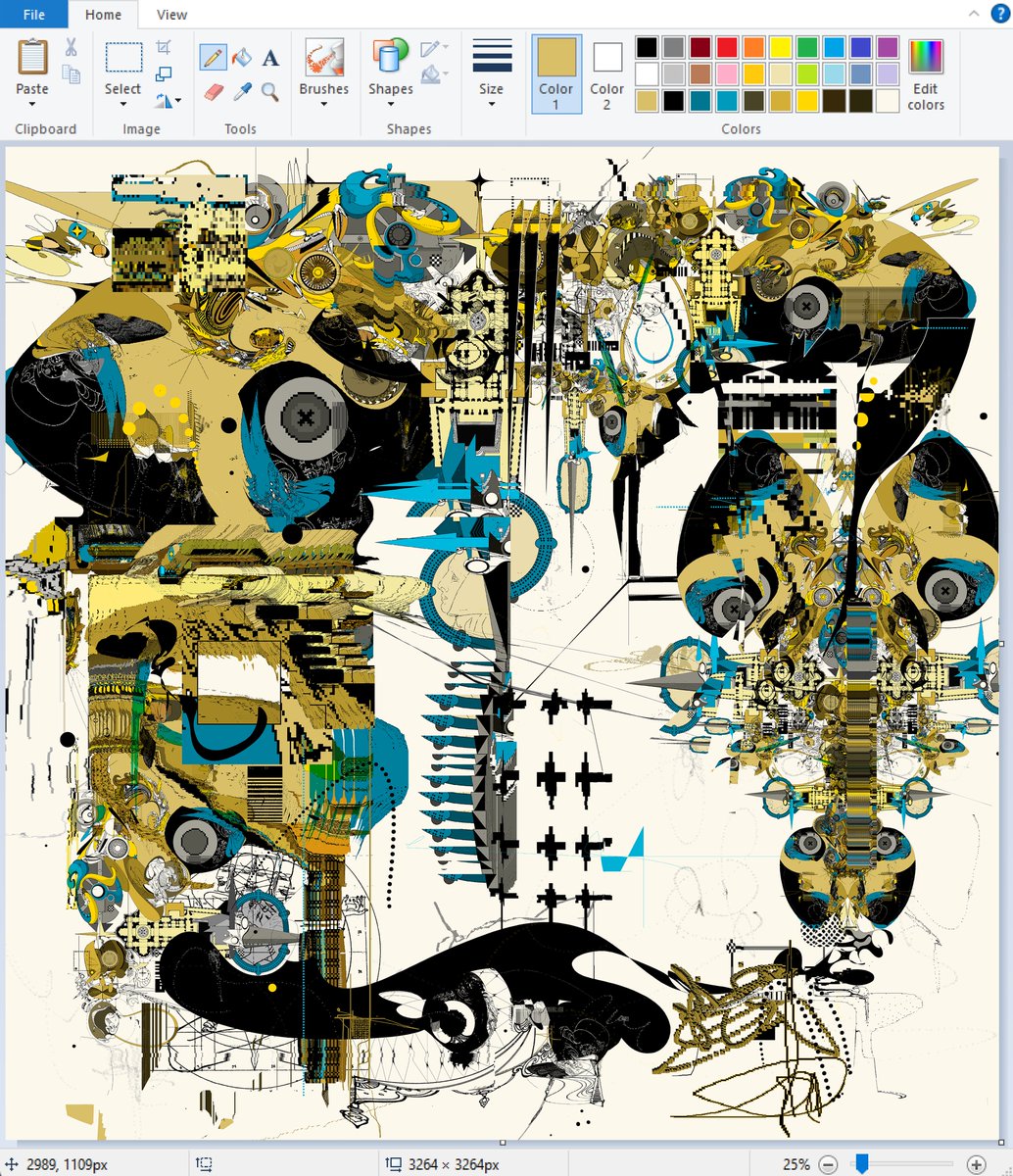1013x1176 pixels.
Task: Pick the Text tool
Action: point(268,57)
